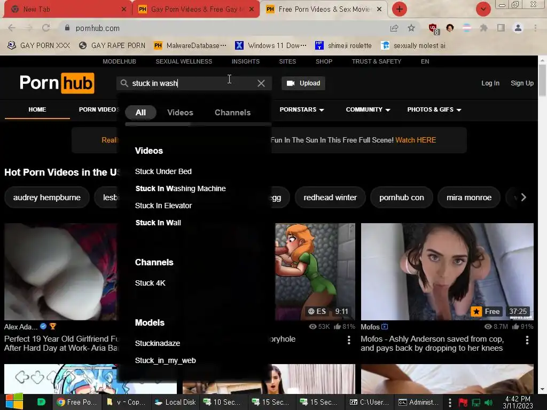This screenshot has height=410, width=547.
Task: Open the Chrome profile avatar icon
Action: pos(518,28)
